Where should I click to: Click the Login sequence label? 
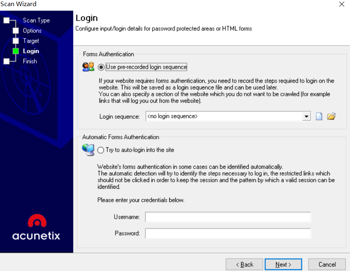[x=120, y=117]
